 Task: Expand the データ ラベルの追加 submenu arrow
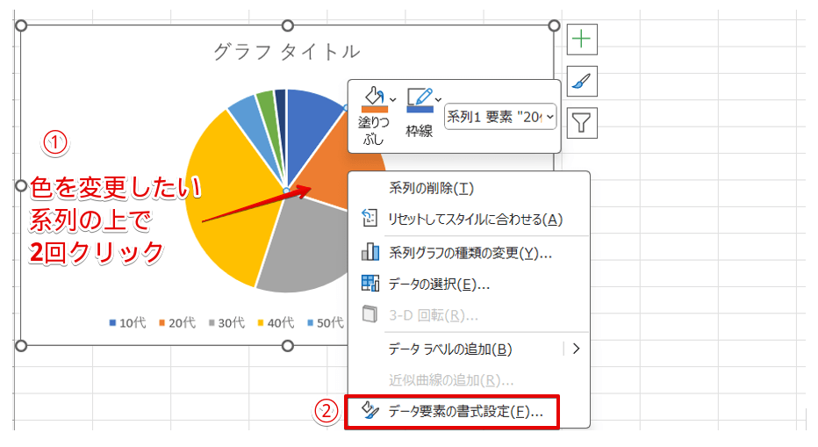tap(576, 349)
